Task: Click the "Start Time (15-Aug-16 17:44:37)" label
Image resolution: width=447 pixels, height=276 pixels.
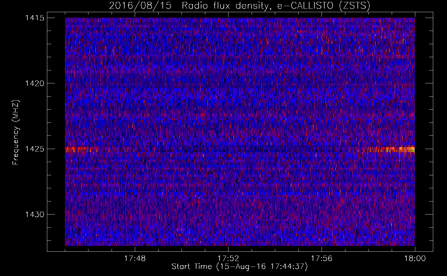Action: tap(240, 267)
